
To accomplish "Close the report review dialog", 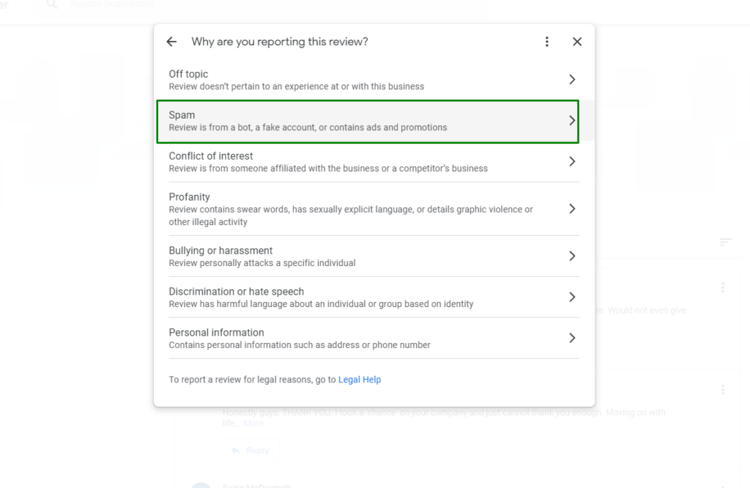I will (x=577, y=42).
